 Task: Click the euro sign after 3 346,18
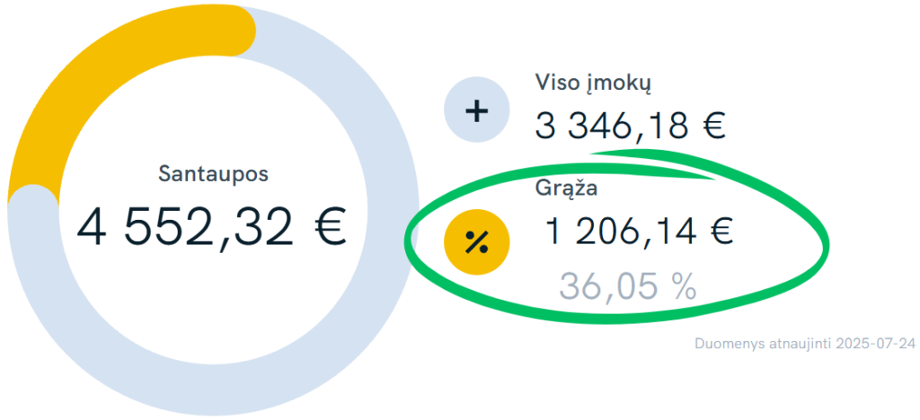pos(711,126)
